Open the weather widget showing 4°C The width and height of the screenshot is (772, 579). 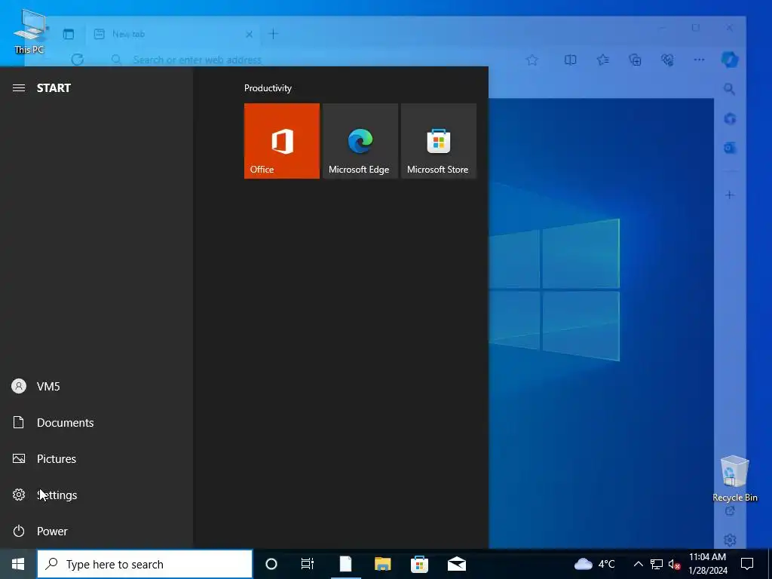coord(595,564)
